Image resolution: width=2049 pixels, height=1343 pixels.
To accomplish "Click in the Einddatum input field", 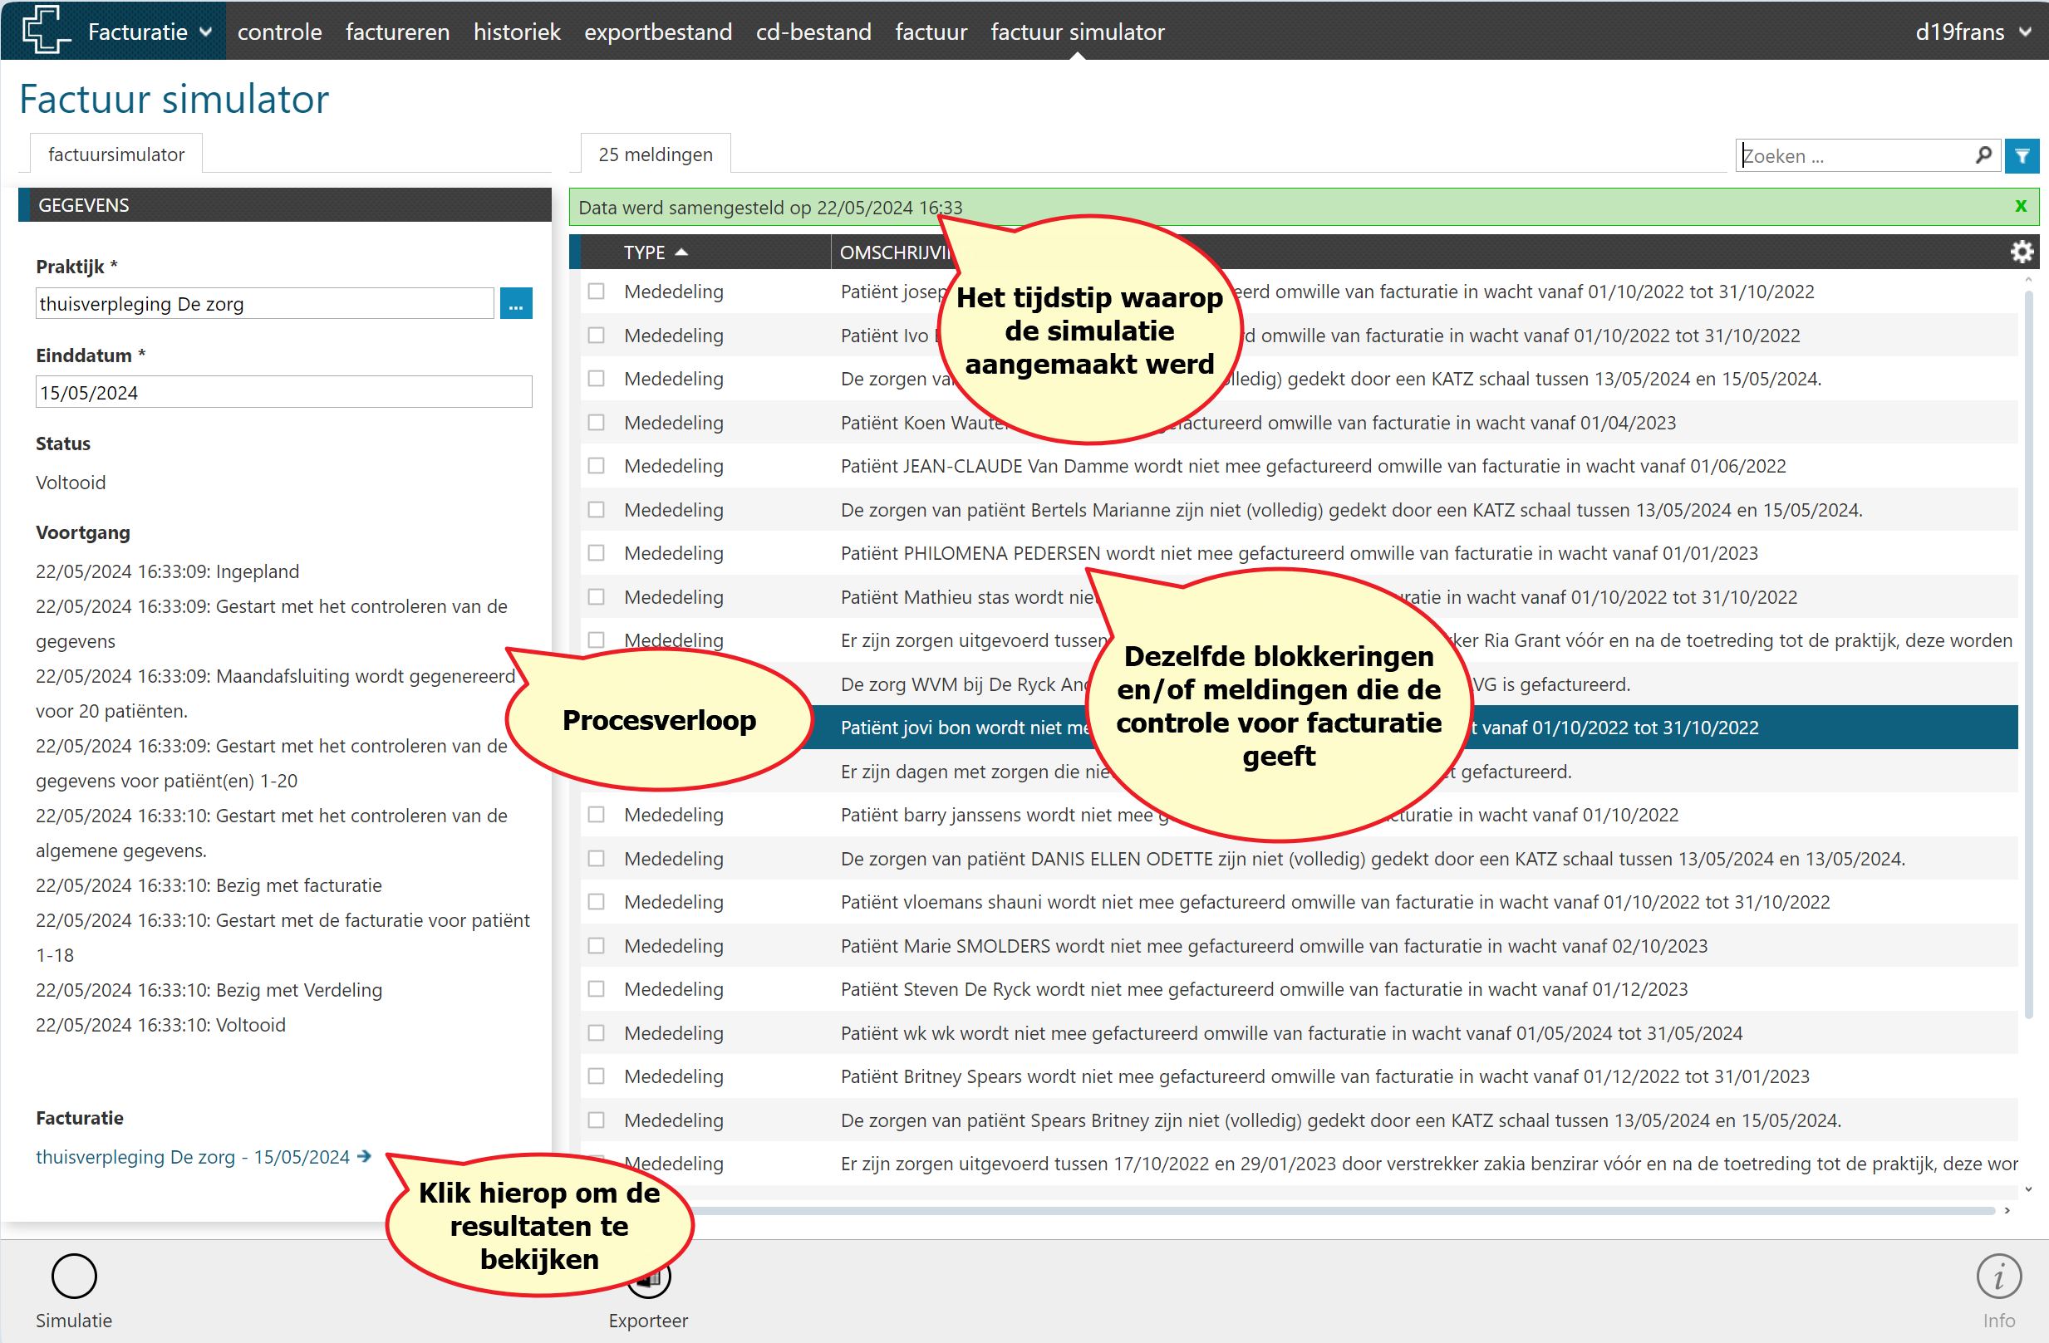I will pos(283,392).
